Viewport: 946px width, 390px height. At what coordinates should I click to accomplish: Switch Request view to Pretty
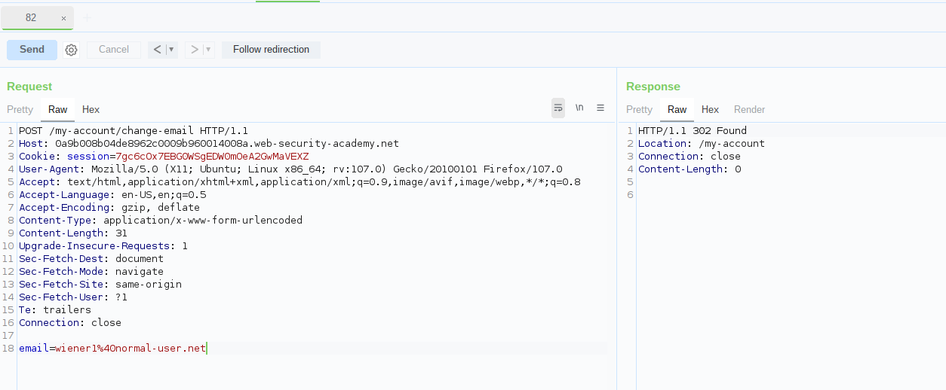pos(20,110)
